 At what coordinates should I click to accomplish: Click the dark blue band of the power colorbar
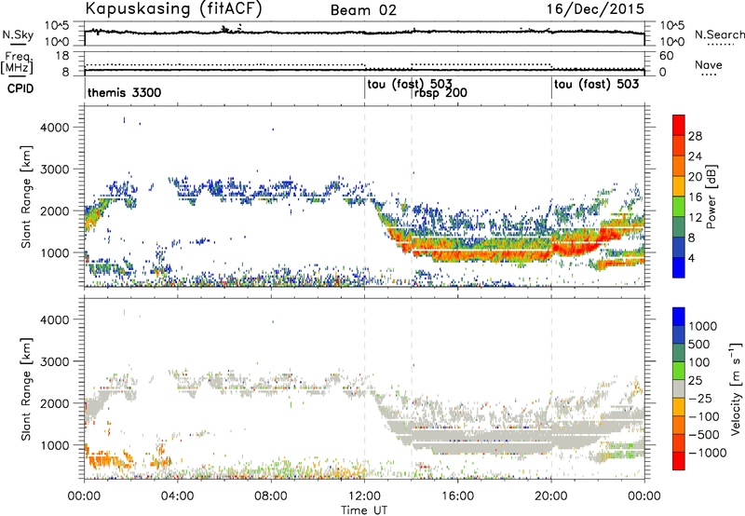pos(679,268)
